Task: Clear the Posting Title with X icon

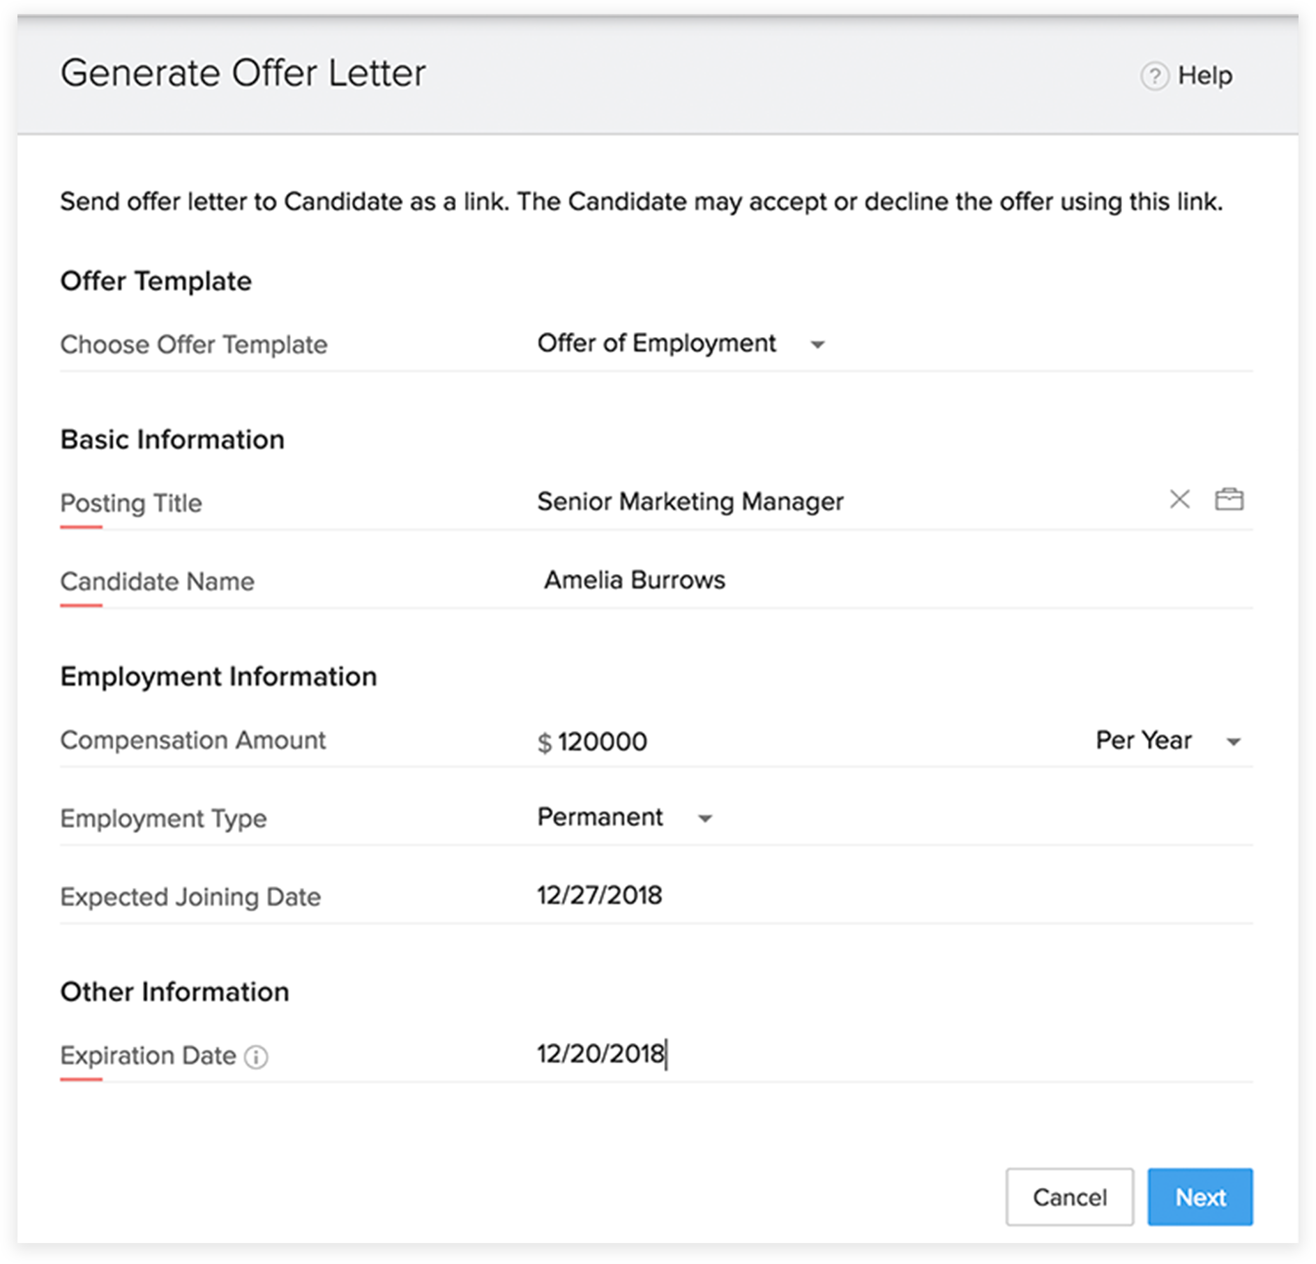Action: [x=1179, y=499]
